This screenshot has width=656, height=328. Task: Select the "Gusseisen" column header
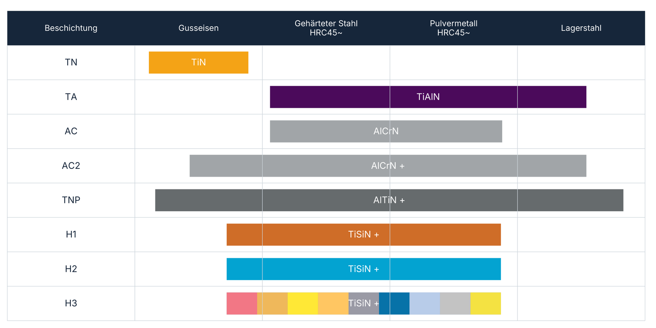198,28
